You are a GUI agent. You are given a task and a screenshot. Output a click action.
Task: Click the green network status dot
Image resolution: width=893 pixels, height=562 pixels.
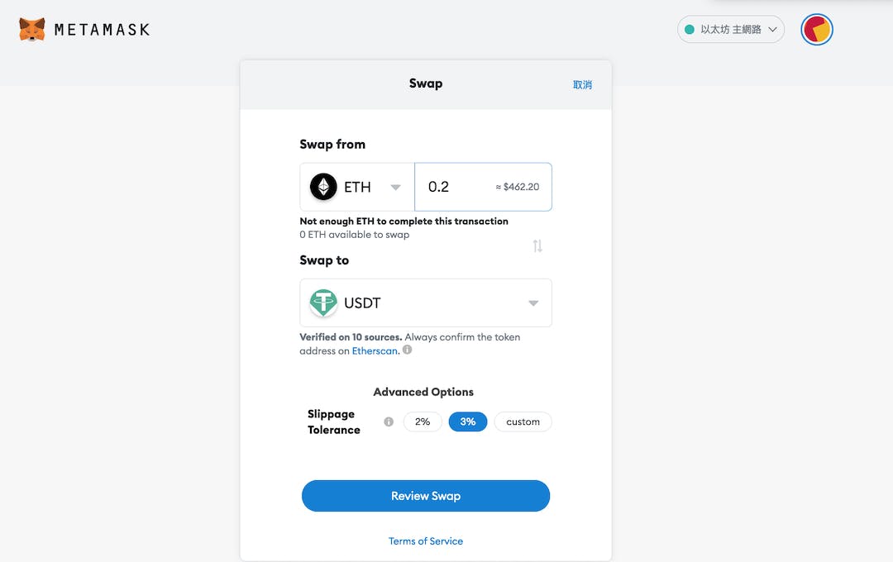pos(689,30)
